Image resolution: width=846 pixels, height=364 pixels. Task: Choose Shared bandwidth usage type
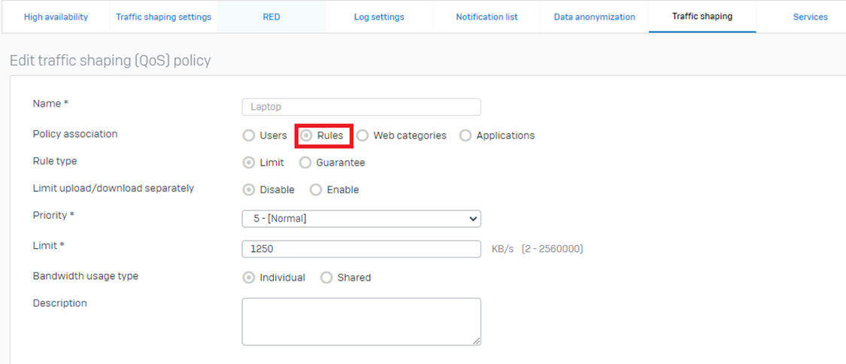tap(326, 278)
